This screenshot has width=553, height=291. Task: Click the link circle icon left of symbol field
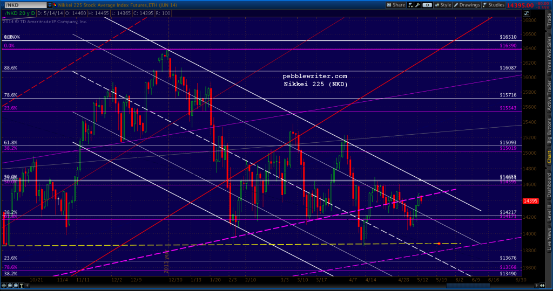2,5
